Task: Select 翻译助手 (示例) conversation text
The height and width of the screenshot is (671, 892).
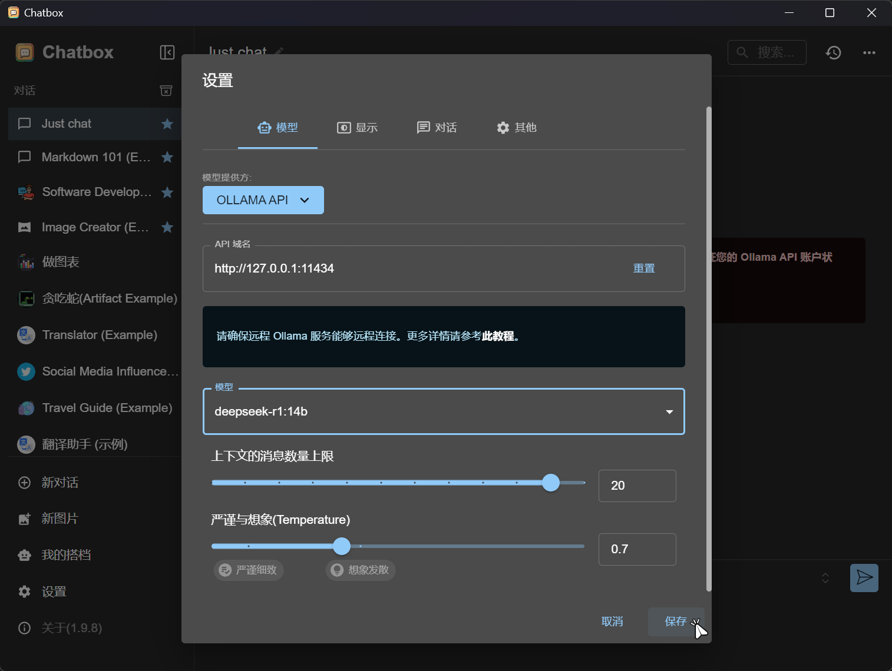Action: pos(85,444)
